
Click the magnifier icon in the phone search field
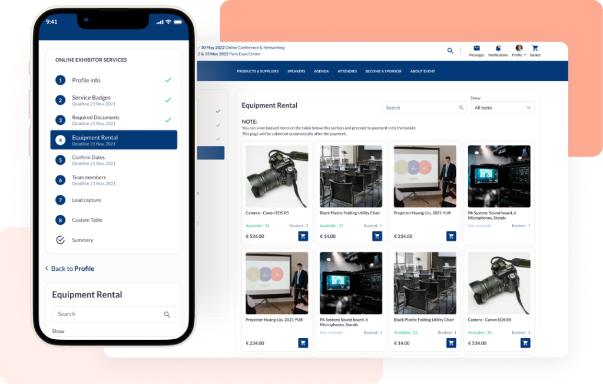coord(167,315)
